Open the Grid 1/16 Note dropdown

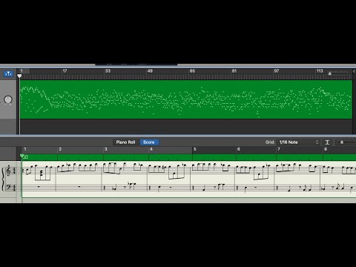coord(299,142)
